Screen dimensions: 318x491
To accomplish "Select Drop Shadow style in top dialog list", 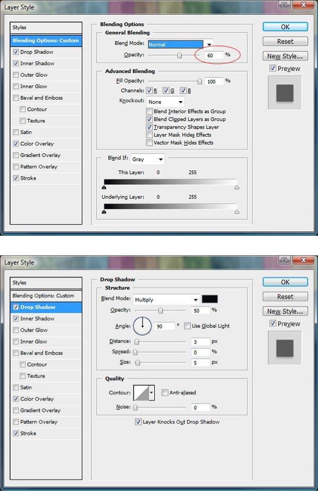I will click(x=46, y=52).
